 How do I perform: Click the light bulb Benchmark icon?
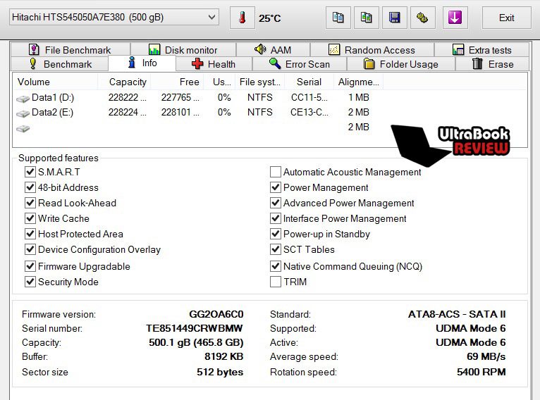(32, 63)
